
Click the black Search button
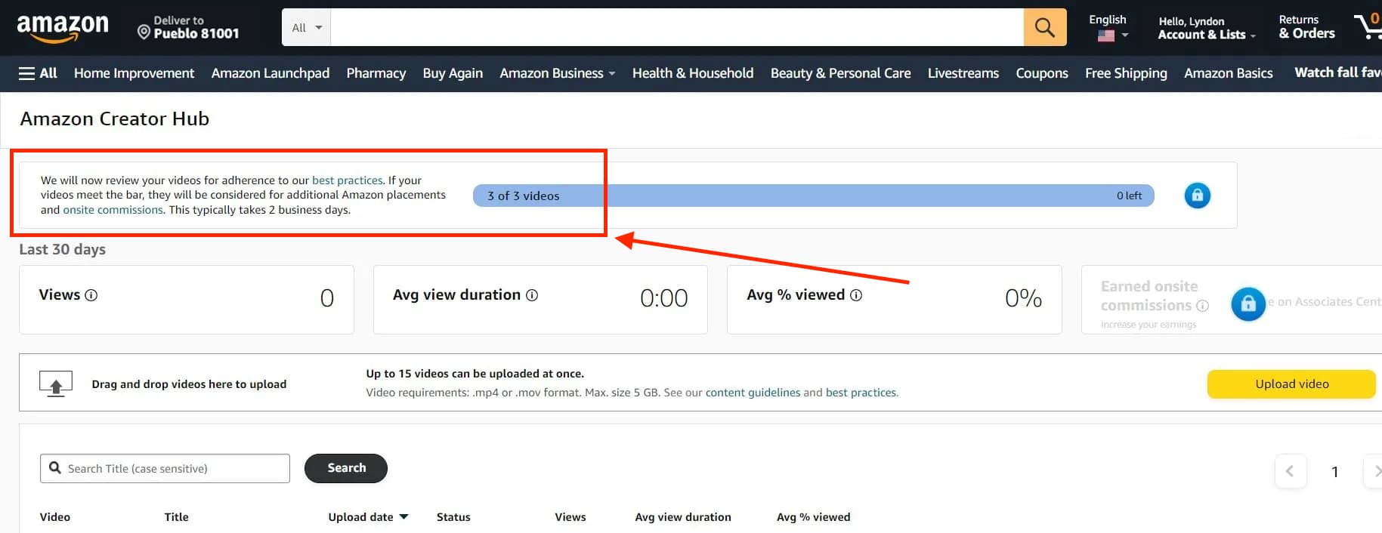pos(346,468)
